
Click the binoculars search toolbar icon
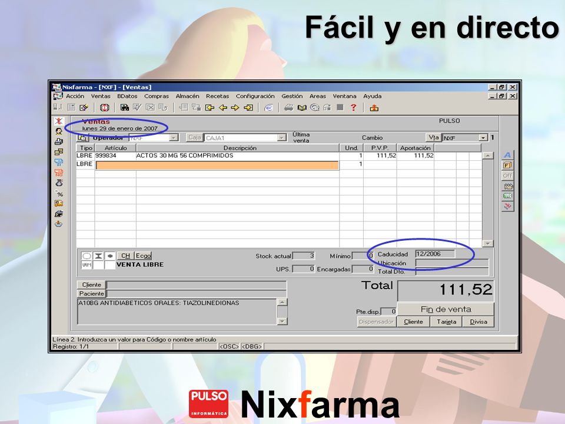pyautogui.click(x=125, y=107)
